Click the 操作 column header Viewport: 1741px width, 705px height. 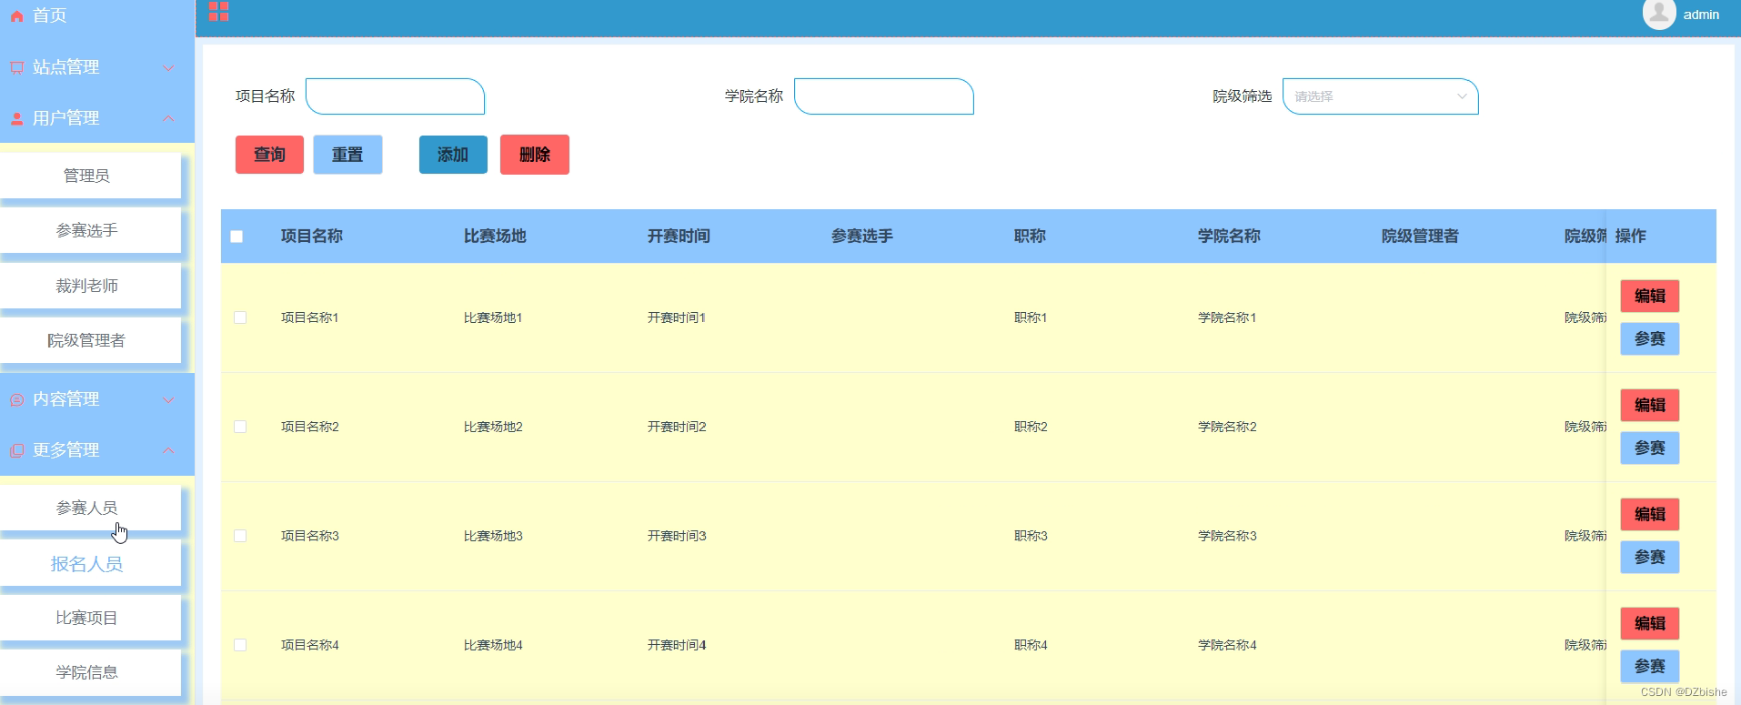point(1631,237)
